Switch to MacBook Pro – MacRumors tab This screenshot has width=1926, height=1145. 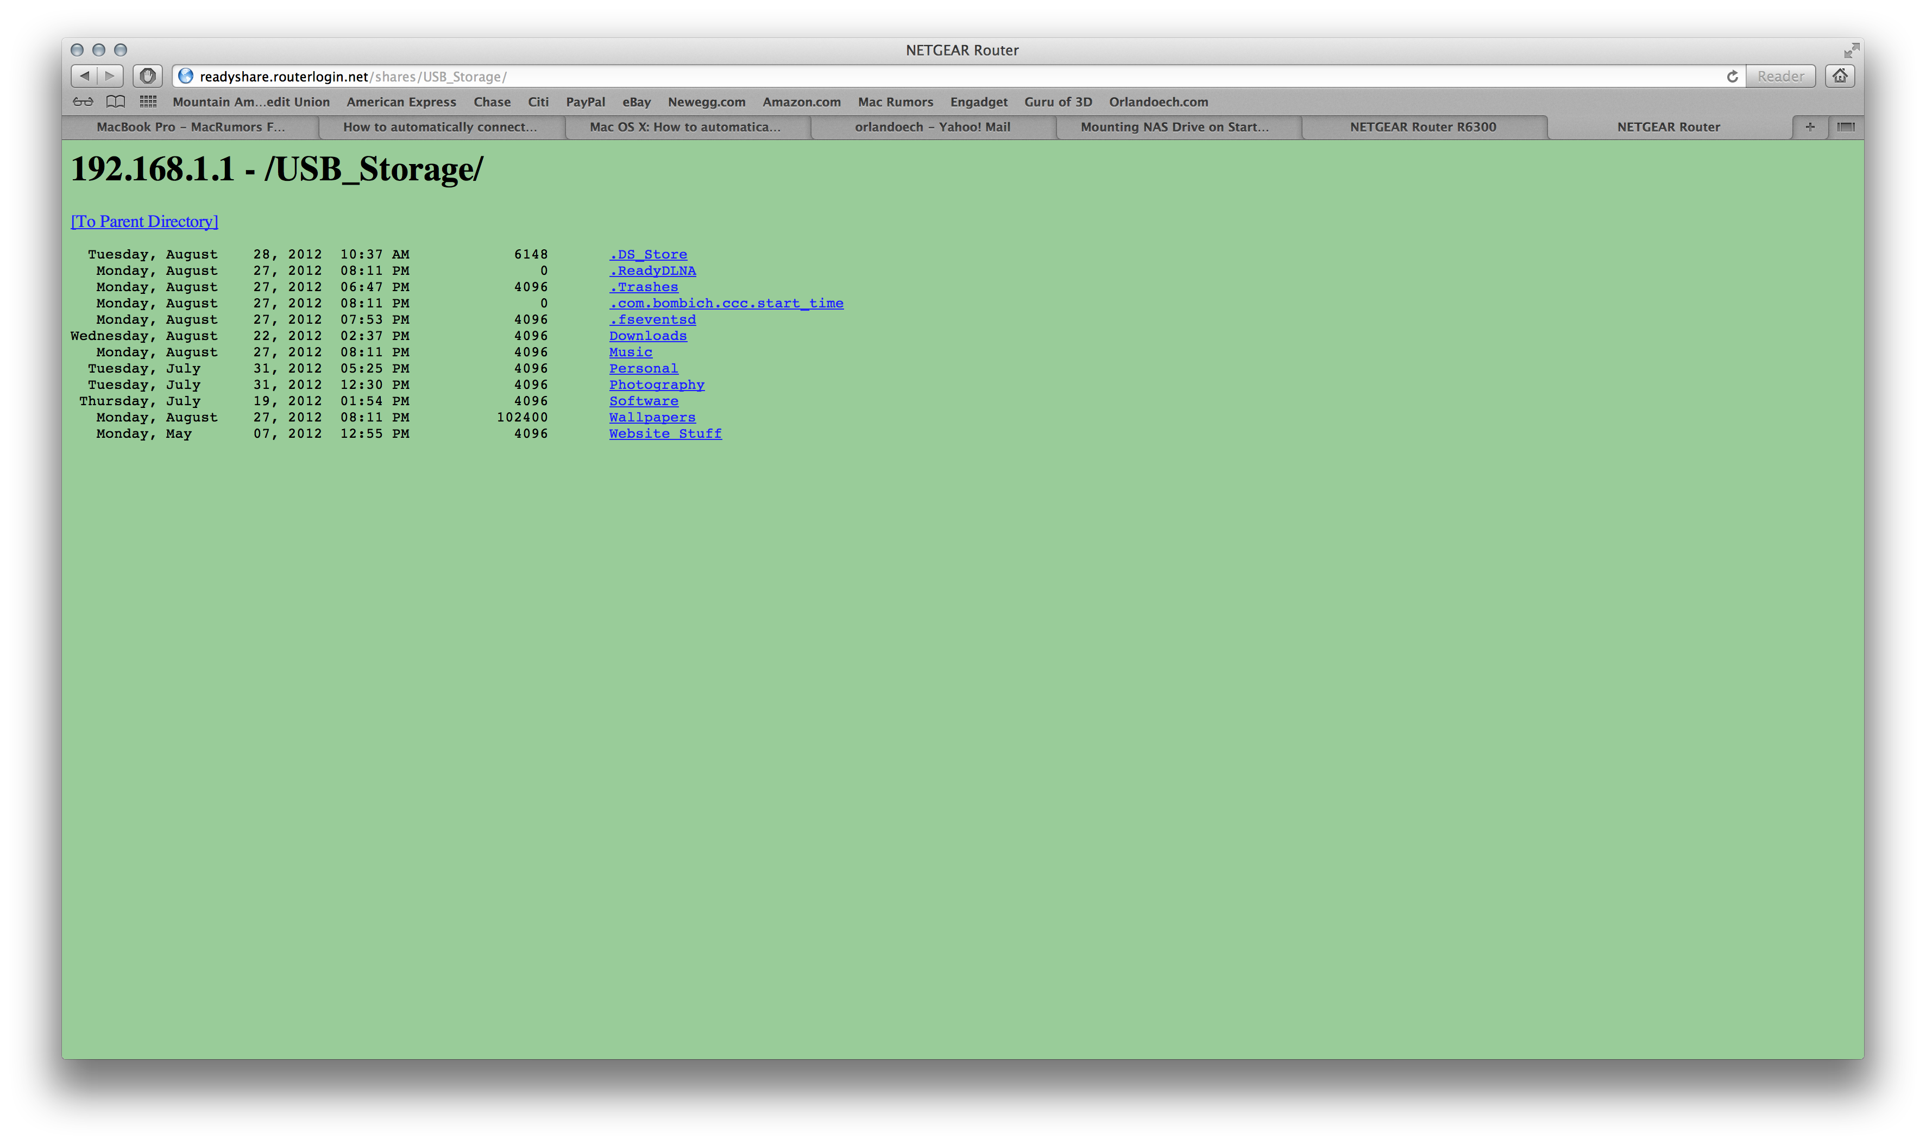point(191,127)
